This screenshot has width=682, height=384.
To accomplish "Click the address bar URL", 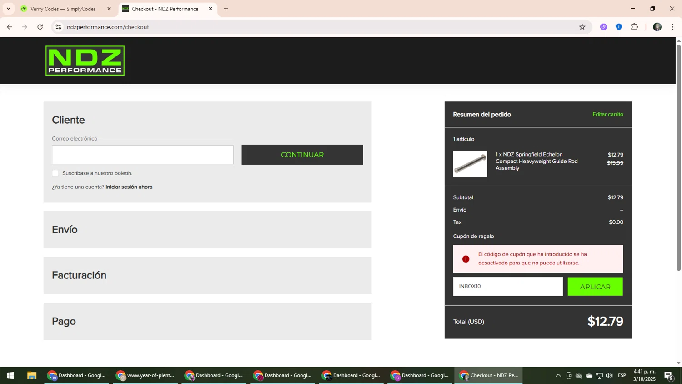I will click(108, 27).
